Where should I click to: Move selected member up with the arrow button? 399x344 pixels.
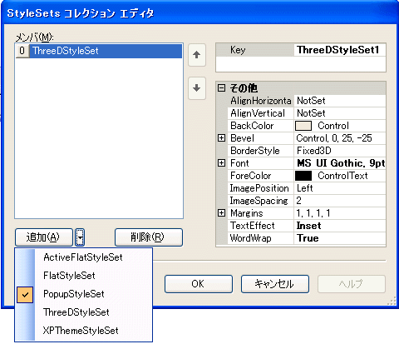tap(197, 55)
